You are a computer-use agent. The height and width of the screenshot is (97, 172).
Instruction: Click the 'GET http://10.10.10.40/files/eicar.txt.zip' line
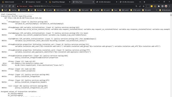tap(23, 18)
